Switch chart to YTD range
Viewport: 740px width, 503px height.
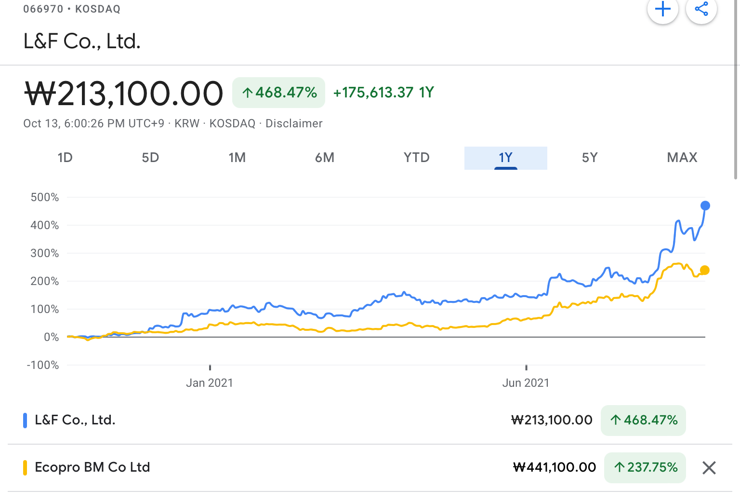click(x=416, y=158)
